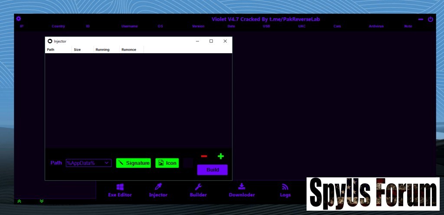This screenshot has height=215, width=444.
Task: Click the green plus icon above Build
Action: [x=221, y=156]
